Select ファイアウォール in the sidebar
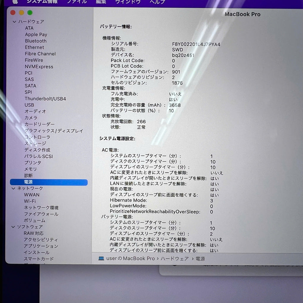303x303 pixels. pos(41,214)
